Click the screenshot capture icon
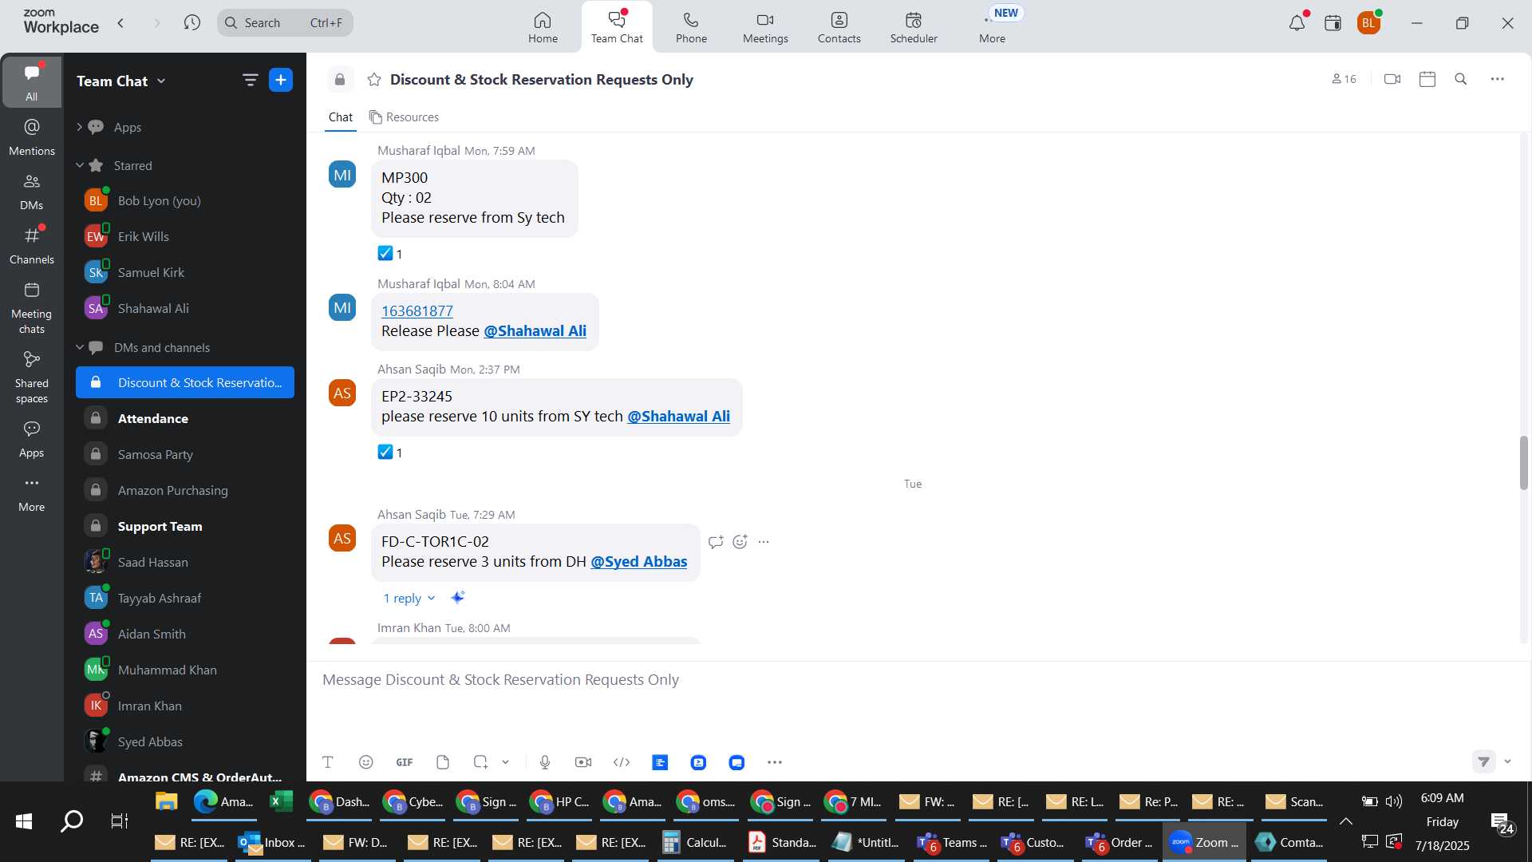This screenshot has height=862, width=1532. coord(480,762)
